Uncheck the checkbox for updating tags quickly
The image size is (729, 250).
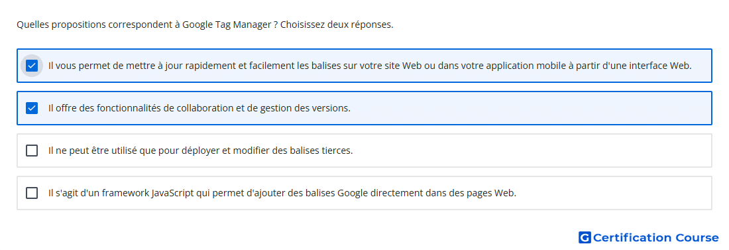pyautogui.click(x=32, y=66)
